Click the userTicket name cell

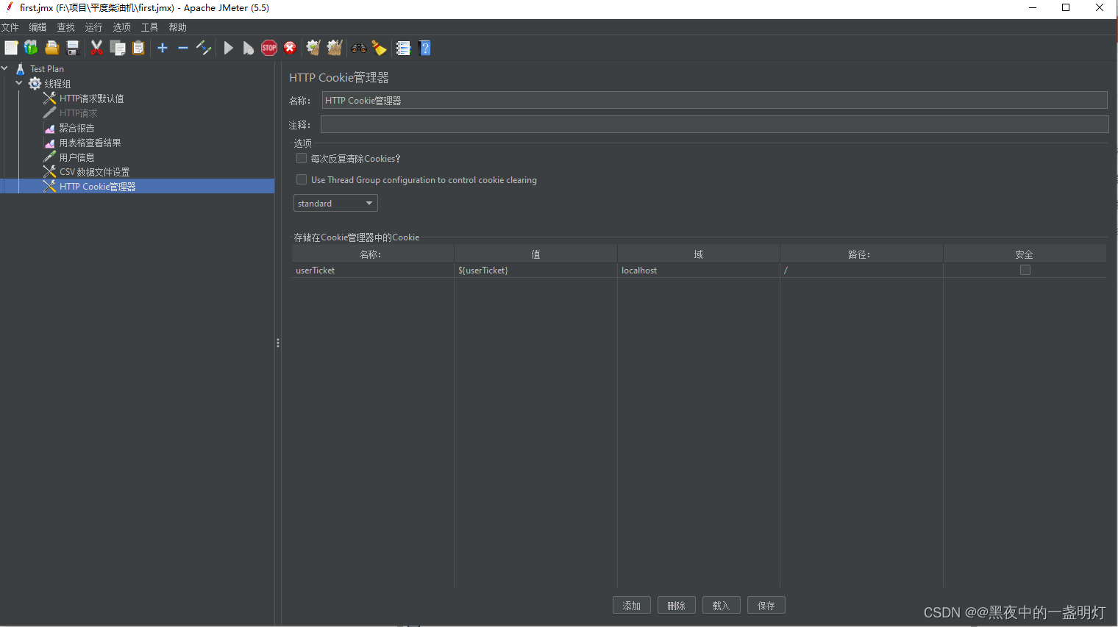pyautogui.click(x=373, y=270)
